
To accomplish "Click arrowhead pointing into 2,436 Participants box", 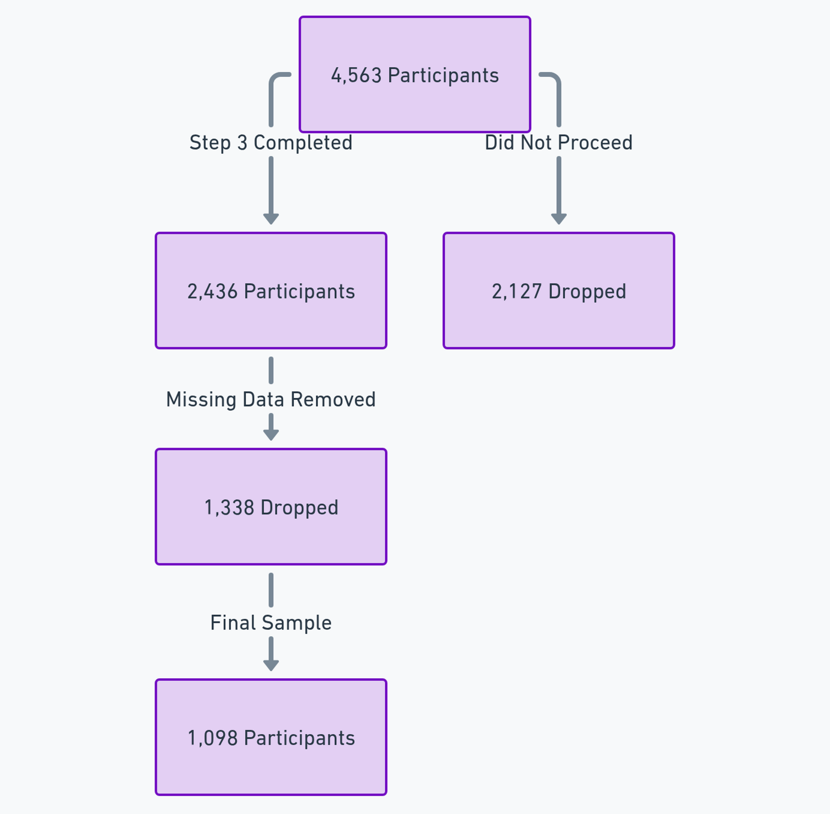I will pyautogui.click(x=271, y=218).
